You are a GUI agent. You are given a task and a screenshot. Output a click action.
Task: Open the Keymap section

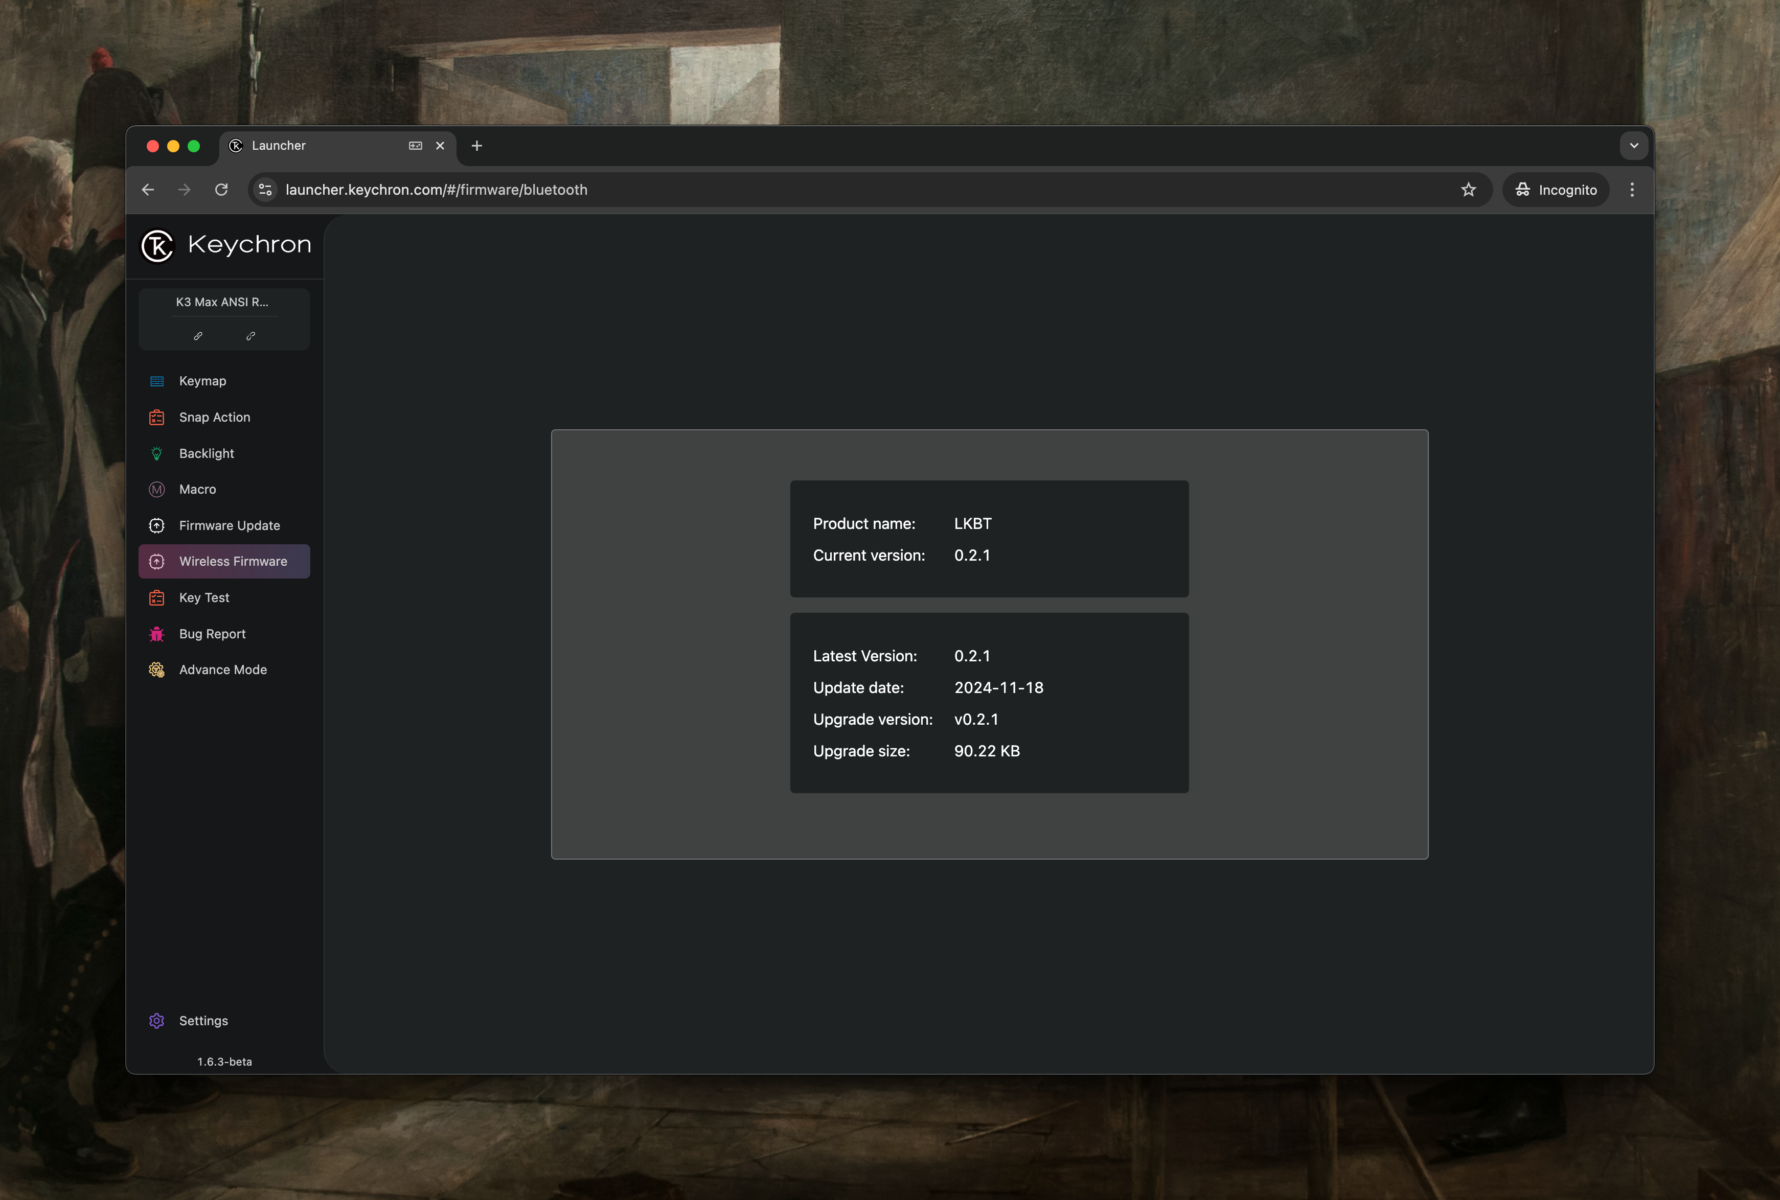pos(202,381)
